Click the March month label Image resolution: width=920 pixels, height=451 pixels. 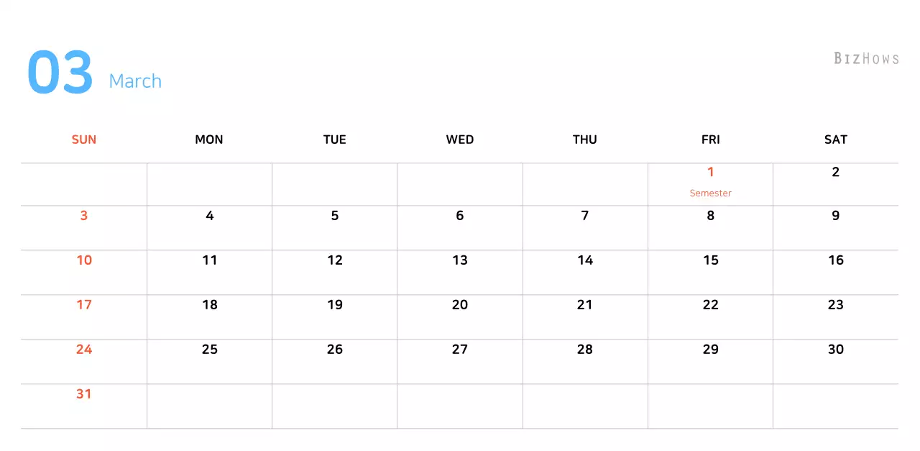[x=135, y=81]
